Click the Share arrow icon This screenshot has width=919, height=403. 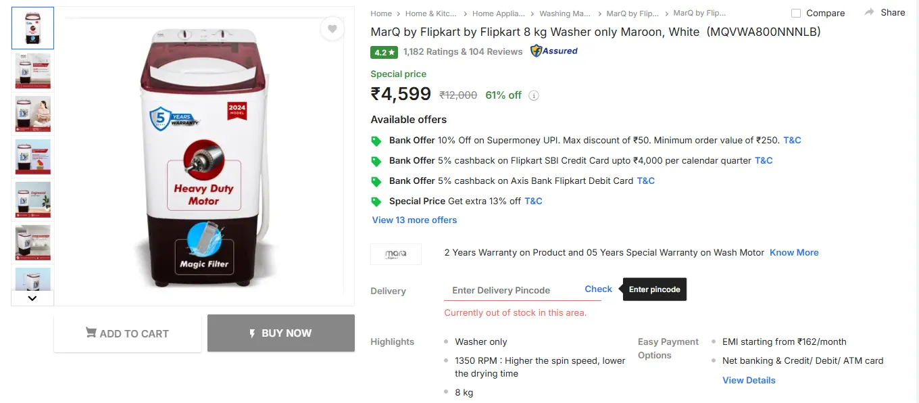[870, 12]
